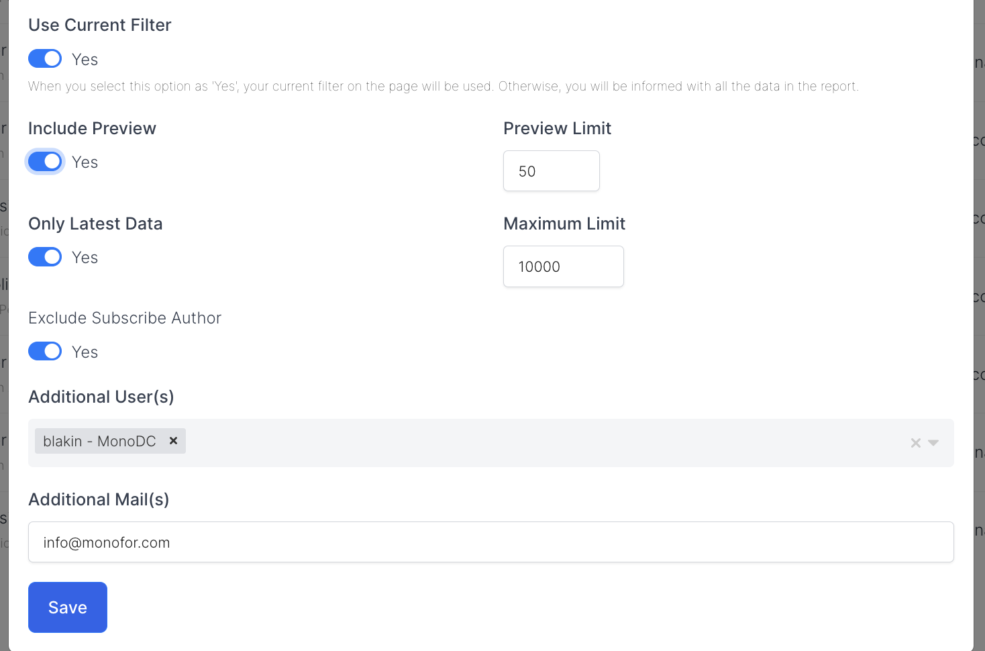Click the Yes label under Only Latest Data
The height and width of the screenshot is (651, 985).
[x=85, y=258]
